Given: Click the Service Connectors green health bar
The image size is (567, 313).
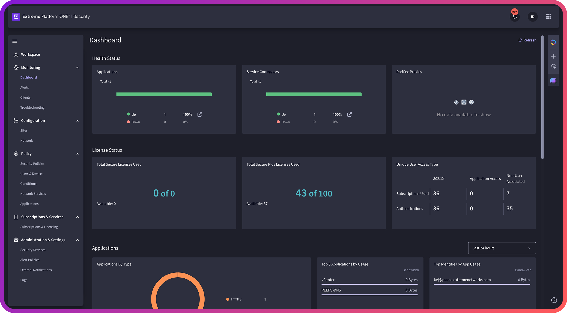Looking at the screenshot, I should [314, 94].
